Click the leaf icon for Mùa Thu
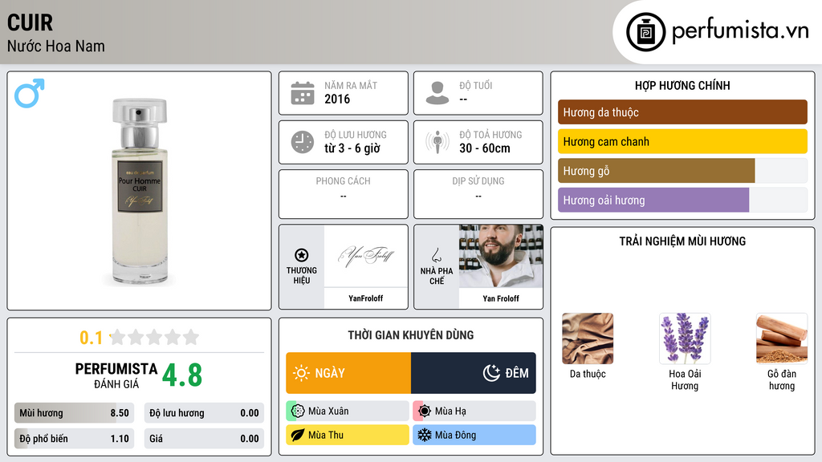 tap(298, 435)
